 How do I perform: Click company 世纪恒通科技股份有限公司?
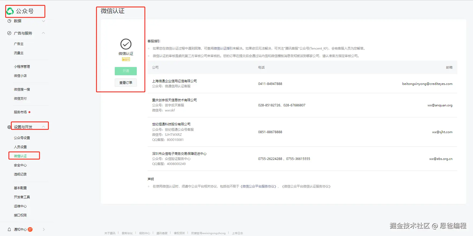click(x=171, y=124)
